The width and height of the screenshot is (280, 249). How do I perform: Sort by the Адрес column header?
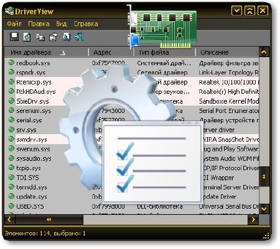pos(111,52)
